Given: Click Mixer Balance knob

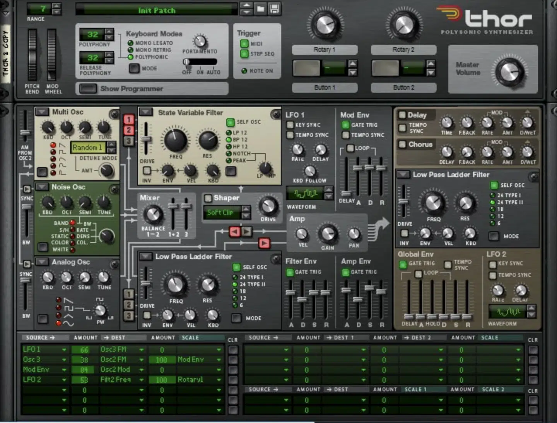Looking at the screenshot, I should pos(153,214).
